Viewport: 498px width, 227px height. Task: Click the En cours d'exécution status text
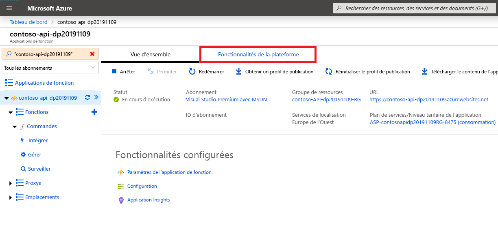(x=146, y=100)
